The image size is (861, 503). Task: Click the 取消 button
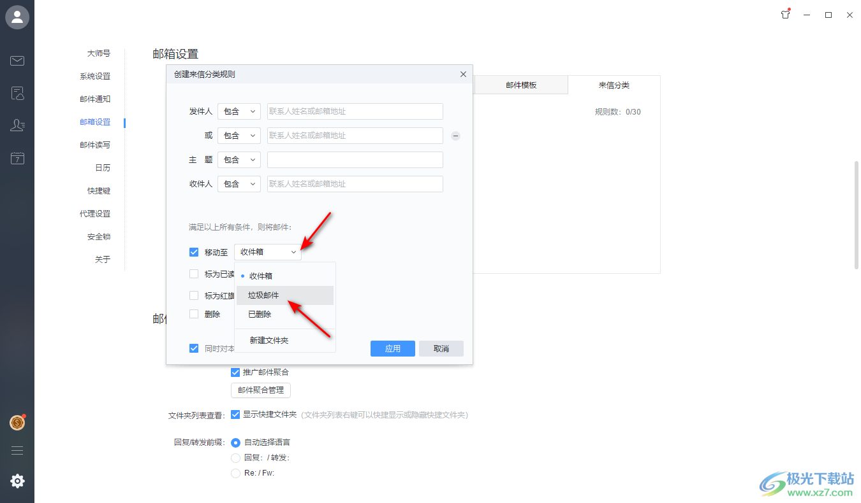[441, 348]
